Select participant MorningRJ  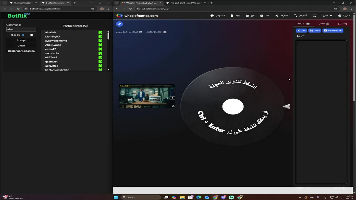click(52, 36)
